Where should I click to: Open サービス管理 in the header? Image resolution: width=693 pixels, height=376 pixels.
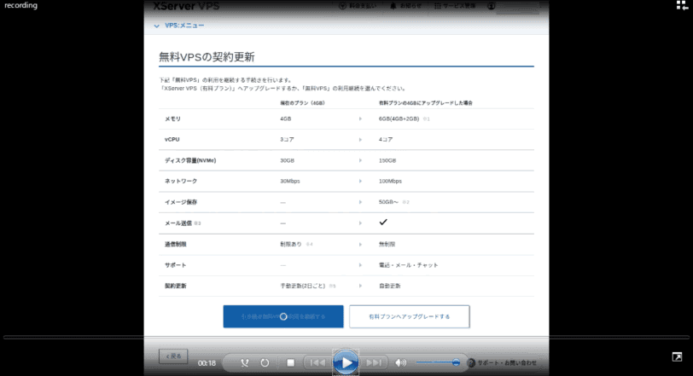coord(455,6)
